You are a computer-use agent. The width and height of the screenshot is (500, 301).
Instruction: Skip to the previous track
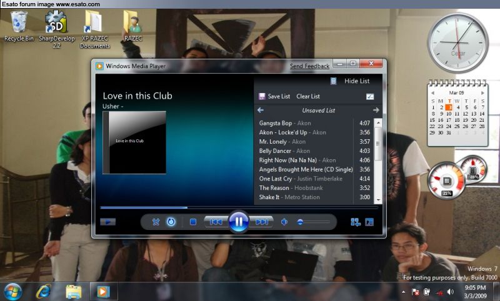tap(216, 222)
